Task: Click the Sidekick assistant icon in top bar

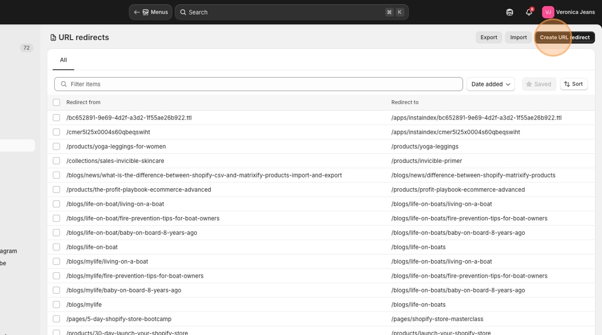Action: click(510, 12)
